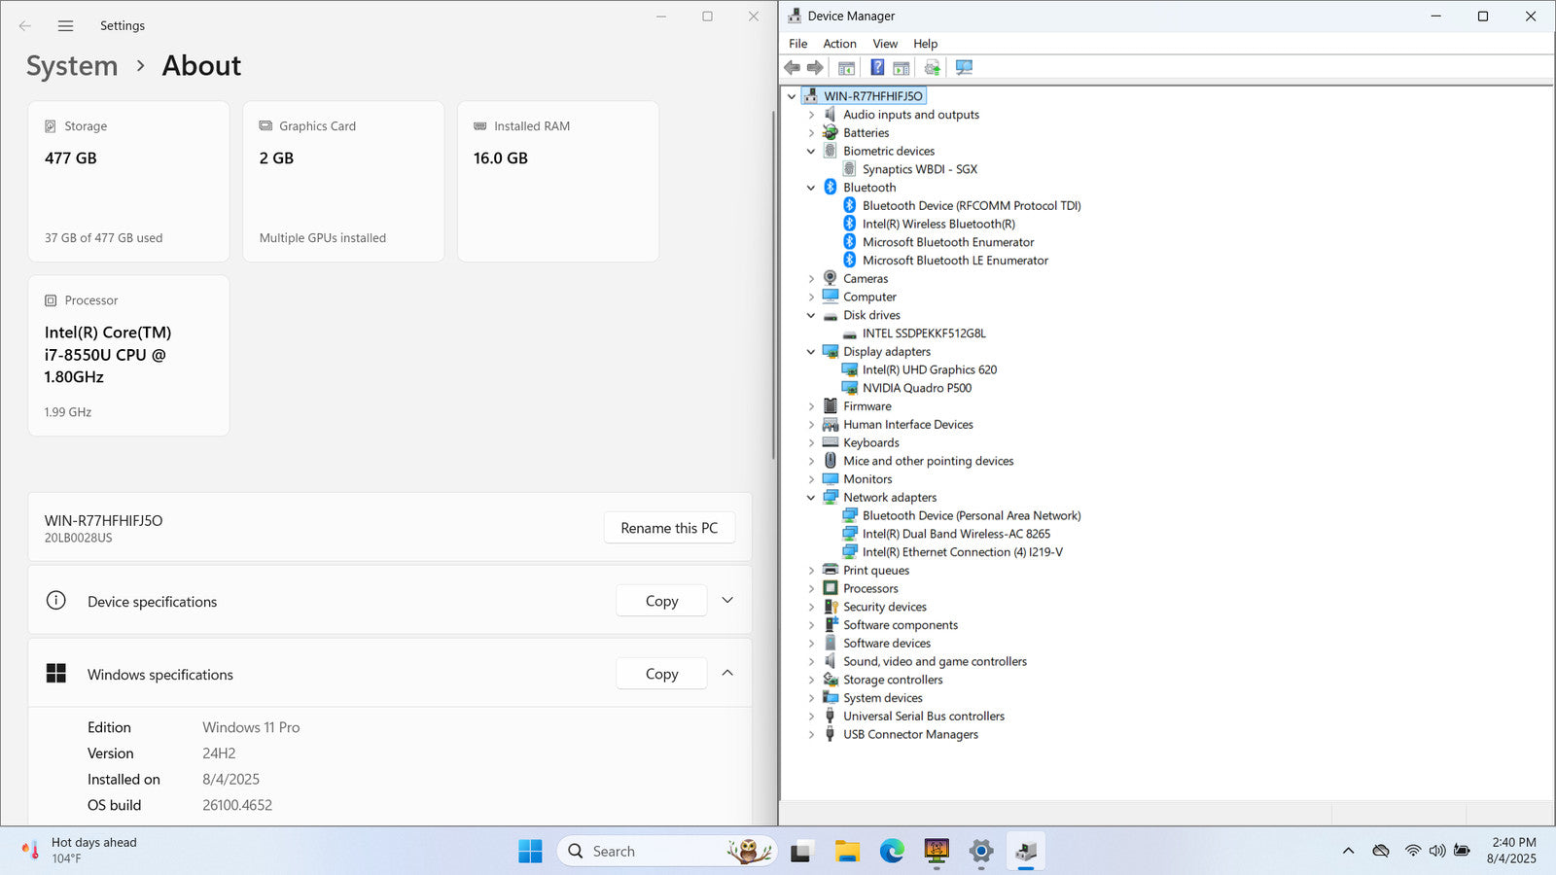Click the Windows Start button
Image resolution: width=1556 pixels, height=875 pixels.
(530, 852)
